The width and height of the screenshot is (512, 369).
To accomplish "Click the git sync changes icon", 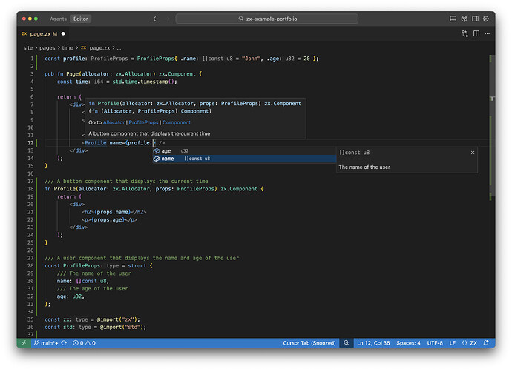I will point(65,343).
